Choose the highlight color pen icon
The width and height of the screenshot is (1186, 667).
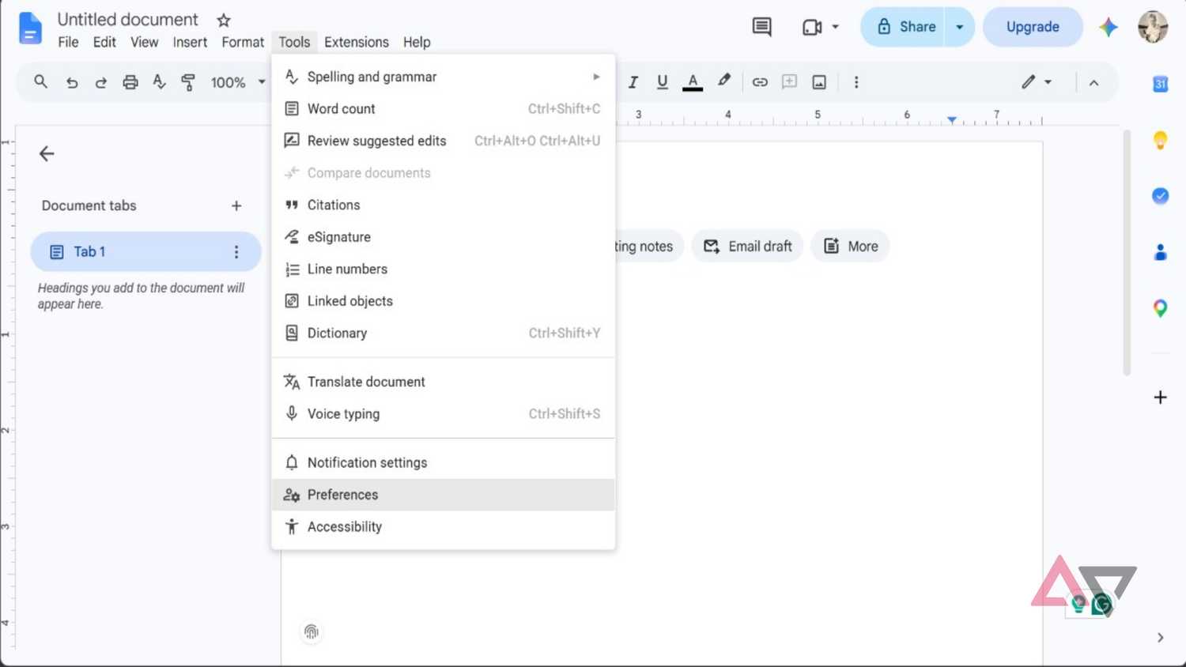coord(723,81)
